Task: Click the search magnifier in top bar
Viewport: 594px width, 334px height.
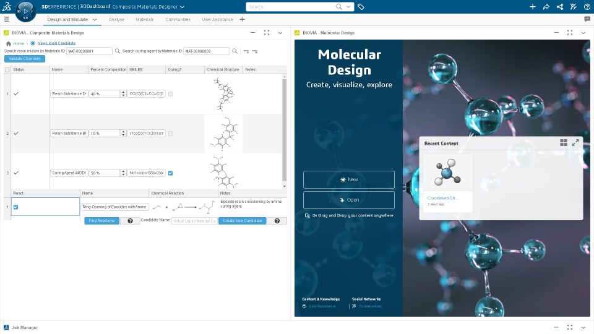Action: coord(338,7)
